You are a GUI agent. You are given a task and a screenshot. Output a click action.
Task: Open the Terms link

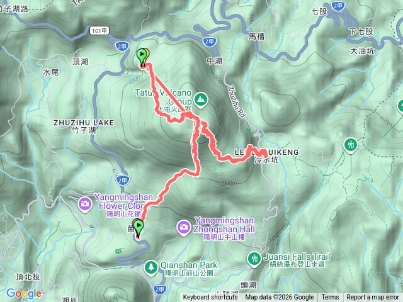pos(330,298)
